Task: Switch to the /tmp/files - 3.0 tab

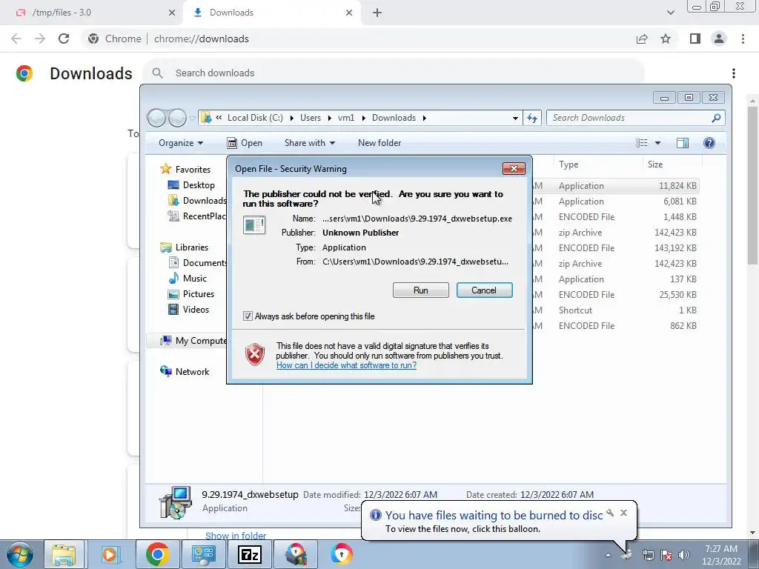Action: click(92, 13)
